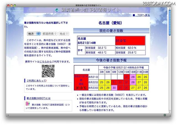Click the 環境省熱中症予防情報サイト header banner
The height and width of the screenshot is (125, 177).
tap(87, 10)
